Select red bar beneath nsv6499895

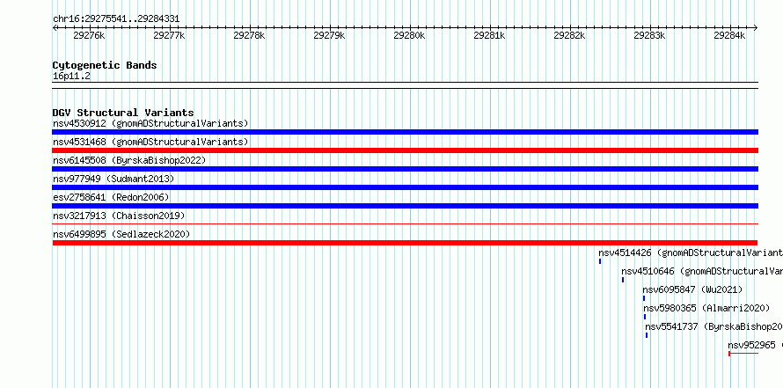pos(405,243)
